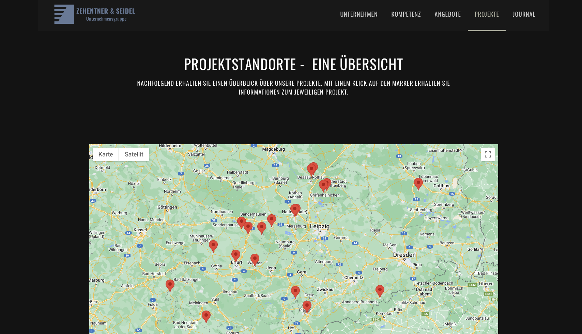
Task: Open the marker near Mühlhausen/Thüringen
Action: point(213,245)
